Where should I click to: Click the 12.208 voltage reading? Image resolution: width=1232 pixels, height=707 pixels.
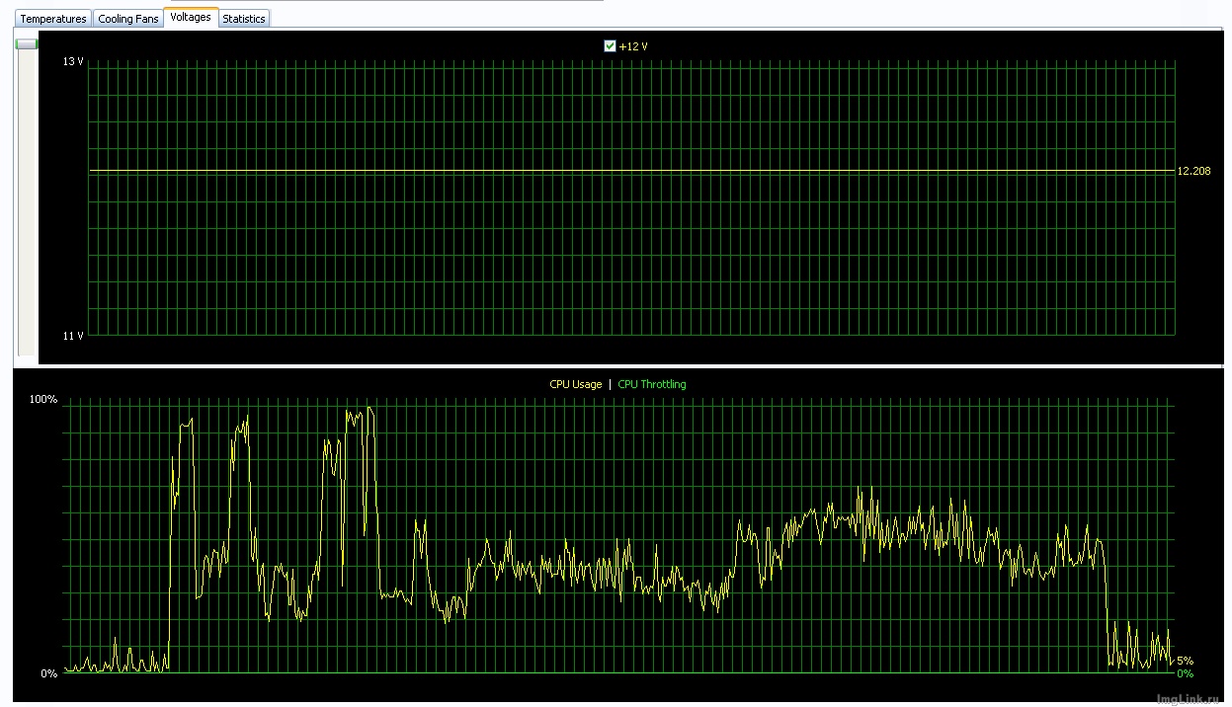[x=1193, y=171]
